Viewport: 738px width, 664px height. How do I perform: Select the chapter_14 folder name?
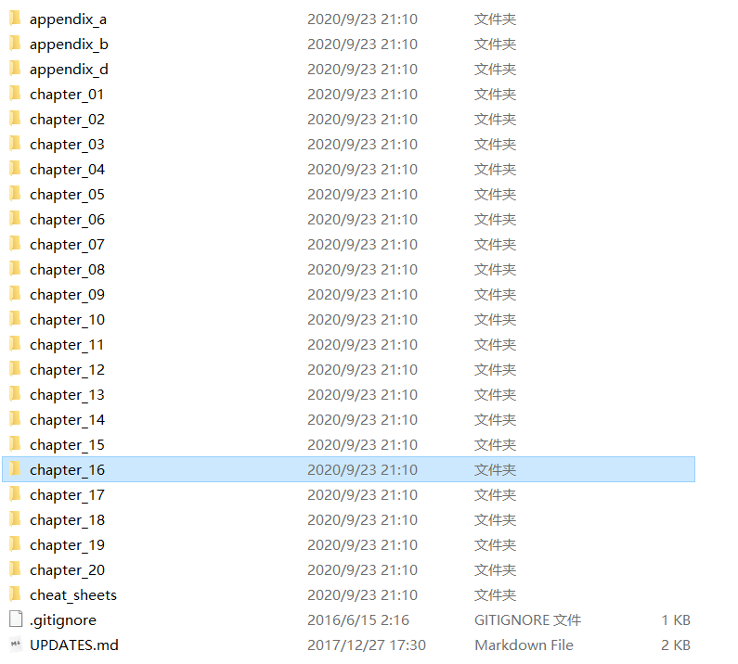pyautogui.click(x=67, y=419)
